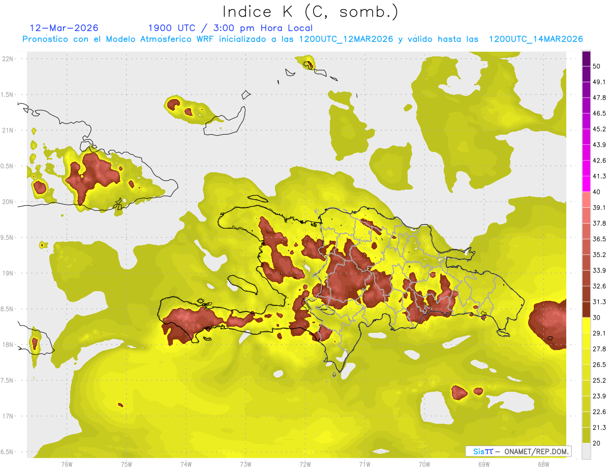610x471 pixels.
Task: Click the colorbar value "36.5"
Action: 599,239
